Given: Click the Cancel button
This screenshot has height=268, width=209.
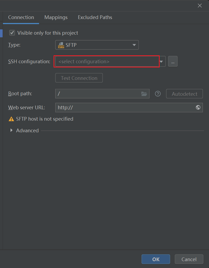Looking at the screenshot, I should [189, 259].
